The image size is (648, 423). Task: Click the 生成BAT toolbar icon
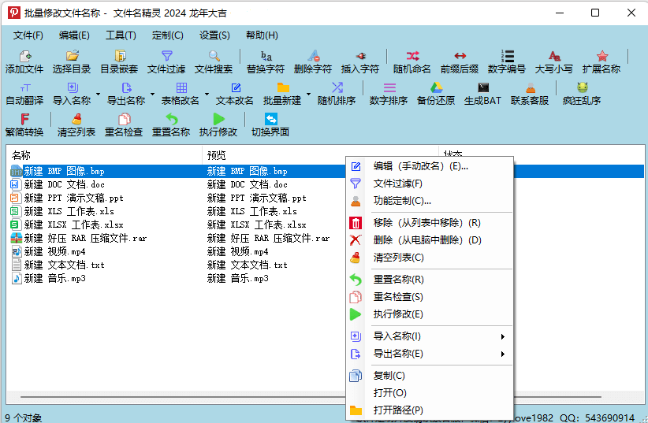point(482,93)
